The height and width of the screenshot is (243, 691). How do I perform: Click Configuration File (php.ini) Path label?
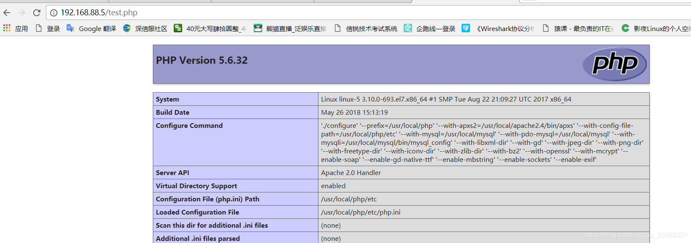(207, 199)
